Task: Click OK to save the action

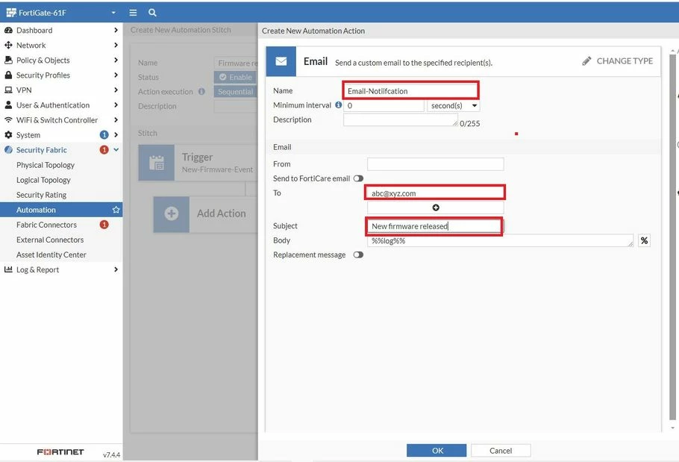Action: point(436,450)
